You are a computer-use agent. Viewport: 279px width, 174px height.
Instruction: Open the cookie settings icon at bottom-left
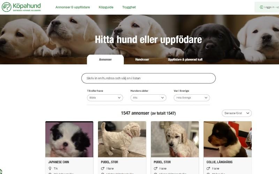tap(1, 172)
